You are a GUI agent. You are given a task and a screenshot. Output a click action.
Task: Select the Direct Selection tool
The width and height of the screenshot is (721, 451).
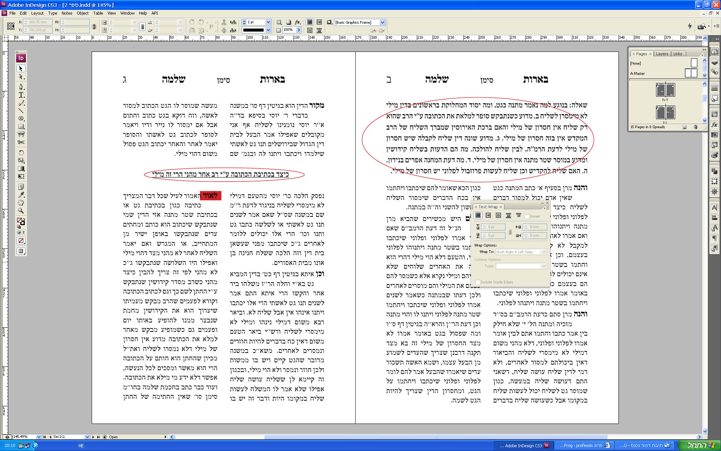[21, 77]
